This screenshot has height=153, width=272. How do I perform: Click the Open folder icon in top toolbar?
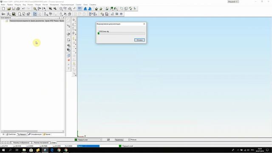click(9, 8)
